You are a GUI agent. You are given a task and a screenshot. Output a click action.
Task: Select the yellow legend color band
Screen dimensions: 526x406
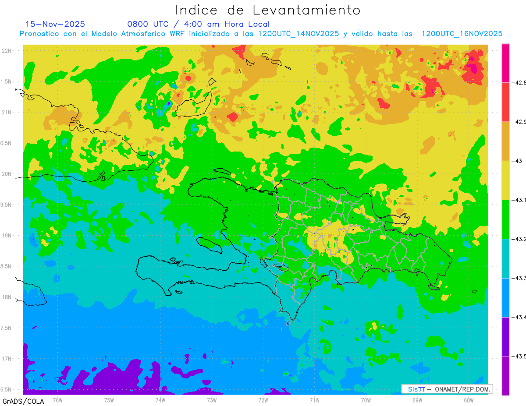[x=505, y=180]
